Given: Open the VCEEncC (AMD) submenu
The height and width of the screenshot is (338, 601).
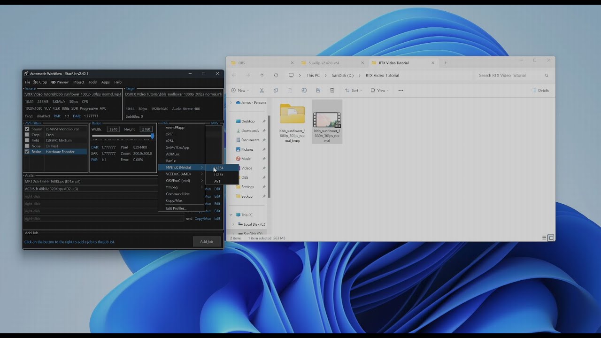Looking at the screenshot, I should tap(181, 174).
